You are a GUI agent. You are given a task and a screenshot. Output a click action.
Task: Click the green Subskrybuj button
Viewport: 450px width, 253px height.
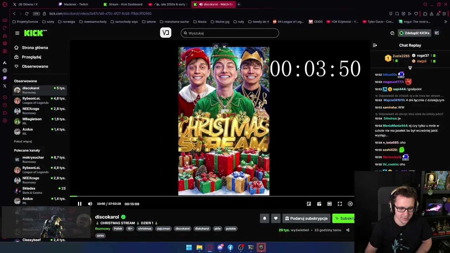pyautogui.click(x=343, y=218)
